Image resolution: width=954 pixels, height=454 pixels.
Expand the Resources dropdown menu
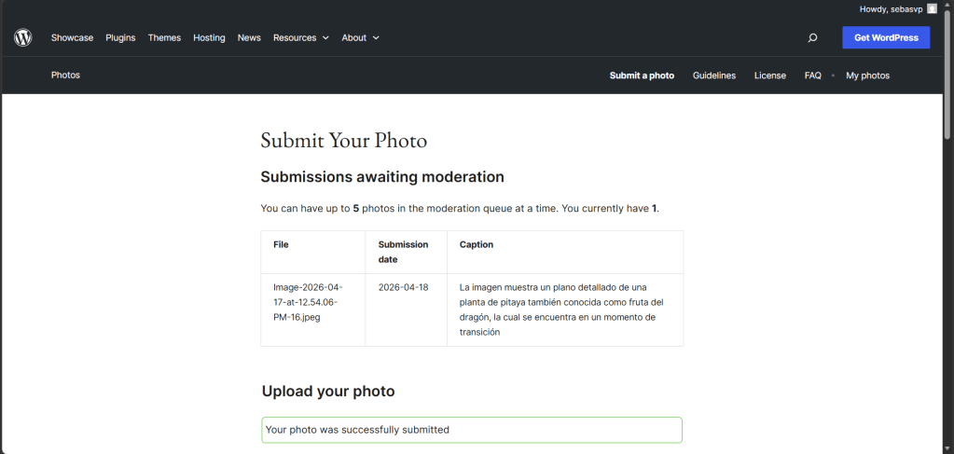pos(300,38)
